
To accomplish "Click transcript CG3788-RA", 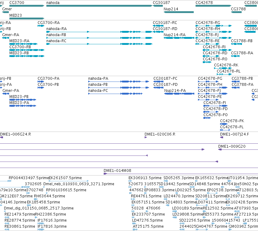I will 235,56.
